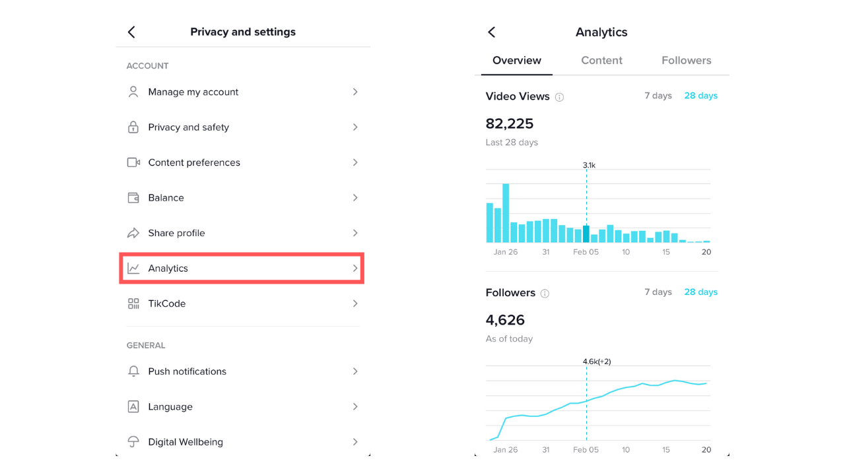
Task: Tap the Share profile arrow icon
Action: (133, 233)
